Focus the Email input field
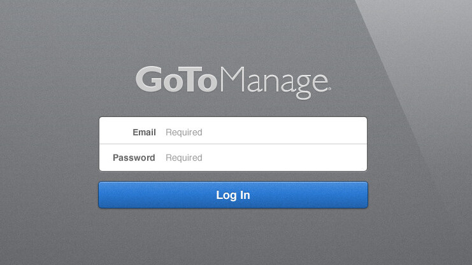 point(233,130)
